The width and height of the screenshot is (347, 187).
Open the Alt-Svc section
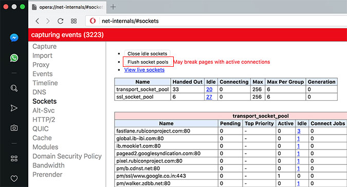coord(43,110)
